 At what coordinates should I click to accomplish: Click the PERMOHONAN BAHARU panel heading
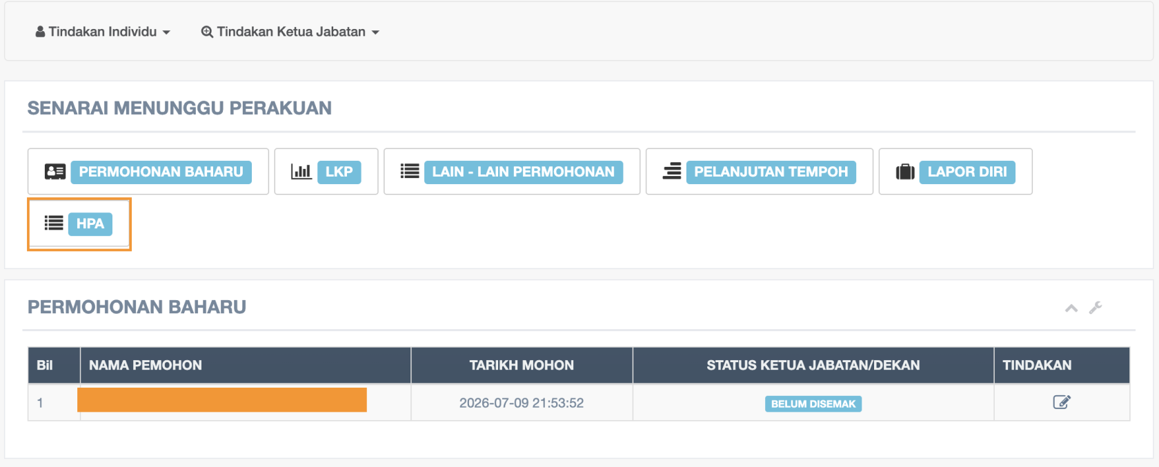click(137, 307)
